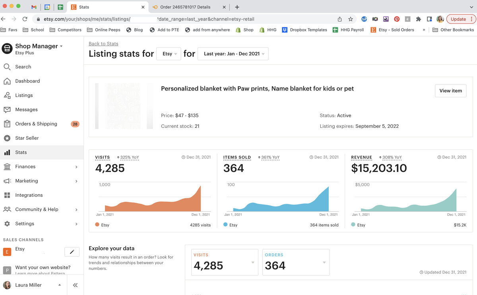This screenshot has width=477, height=295.
Task: Click the browser profile avatar
Action: pyautogui.click(x=440, y=19)
